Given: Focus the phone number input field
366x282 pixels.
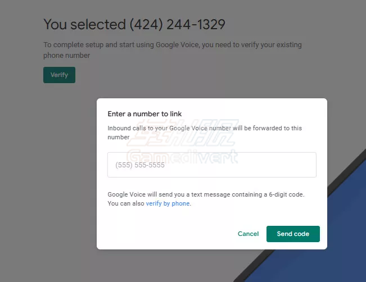Looking at the screenshot, I should point(212,165).
